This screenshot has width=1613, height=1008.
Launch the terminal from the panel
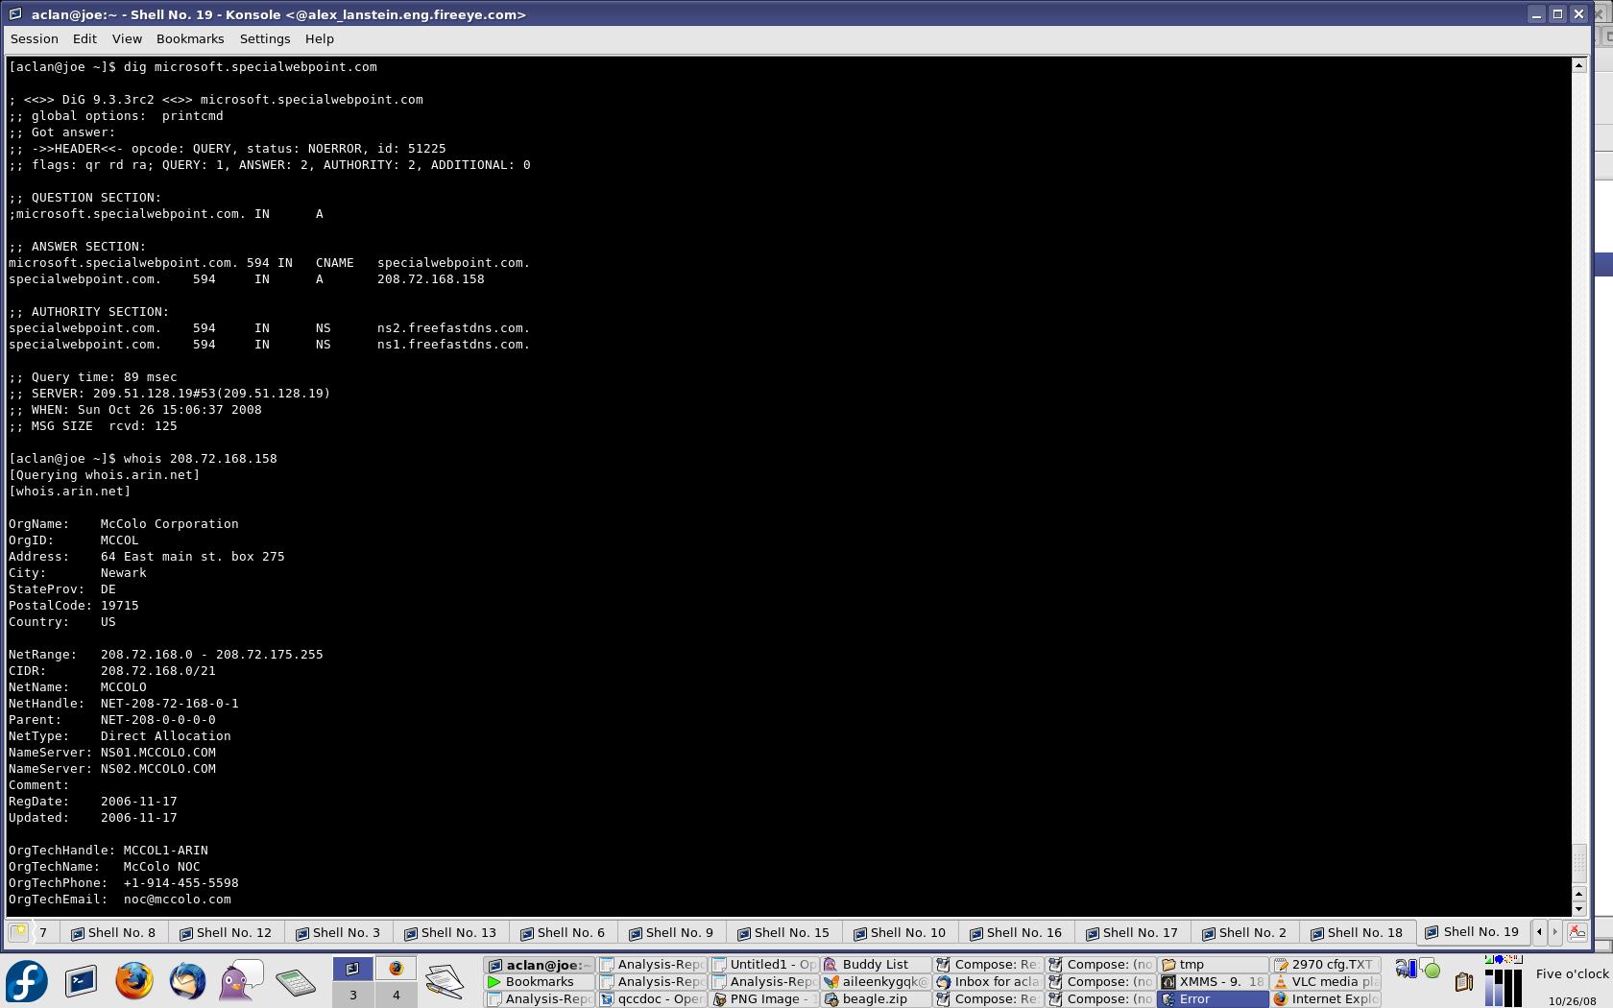(x=81, y=981)
